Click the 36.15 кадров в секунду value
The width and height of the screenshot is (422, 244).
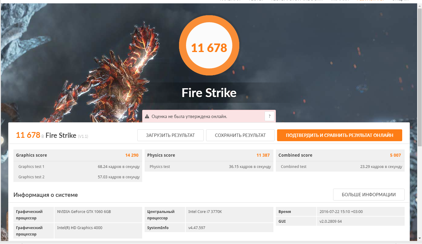coord(250,167)
